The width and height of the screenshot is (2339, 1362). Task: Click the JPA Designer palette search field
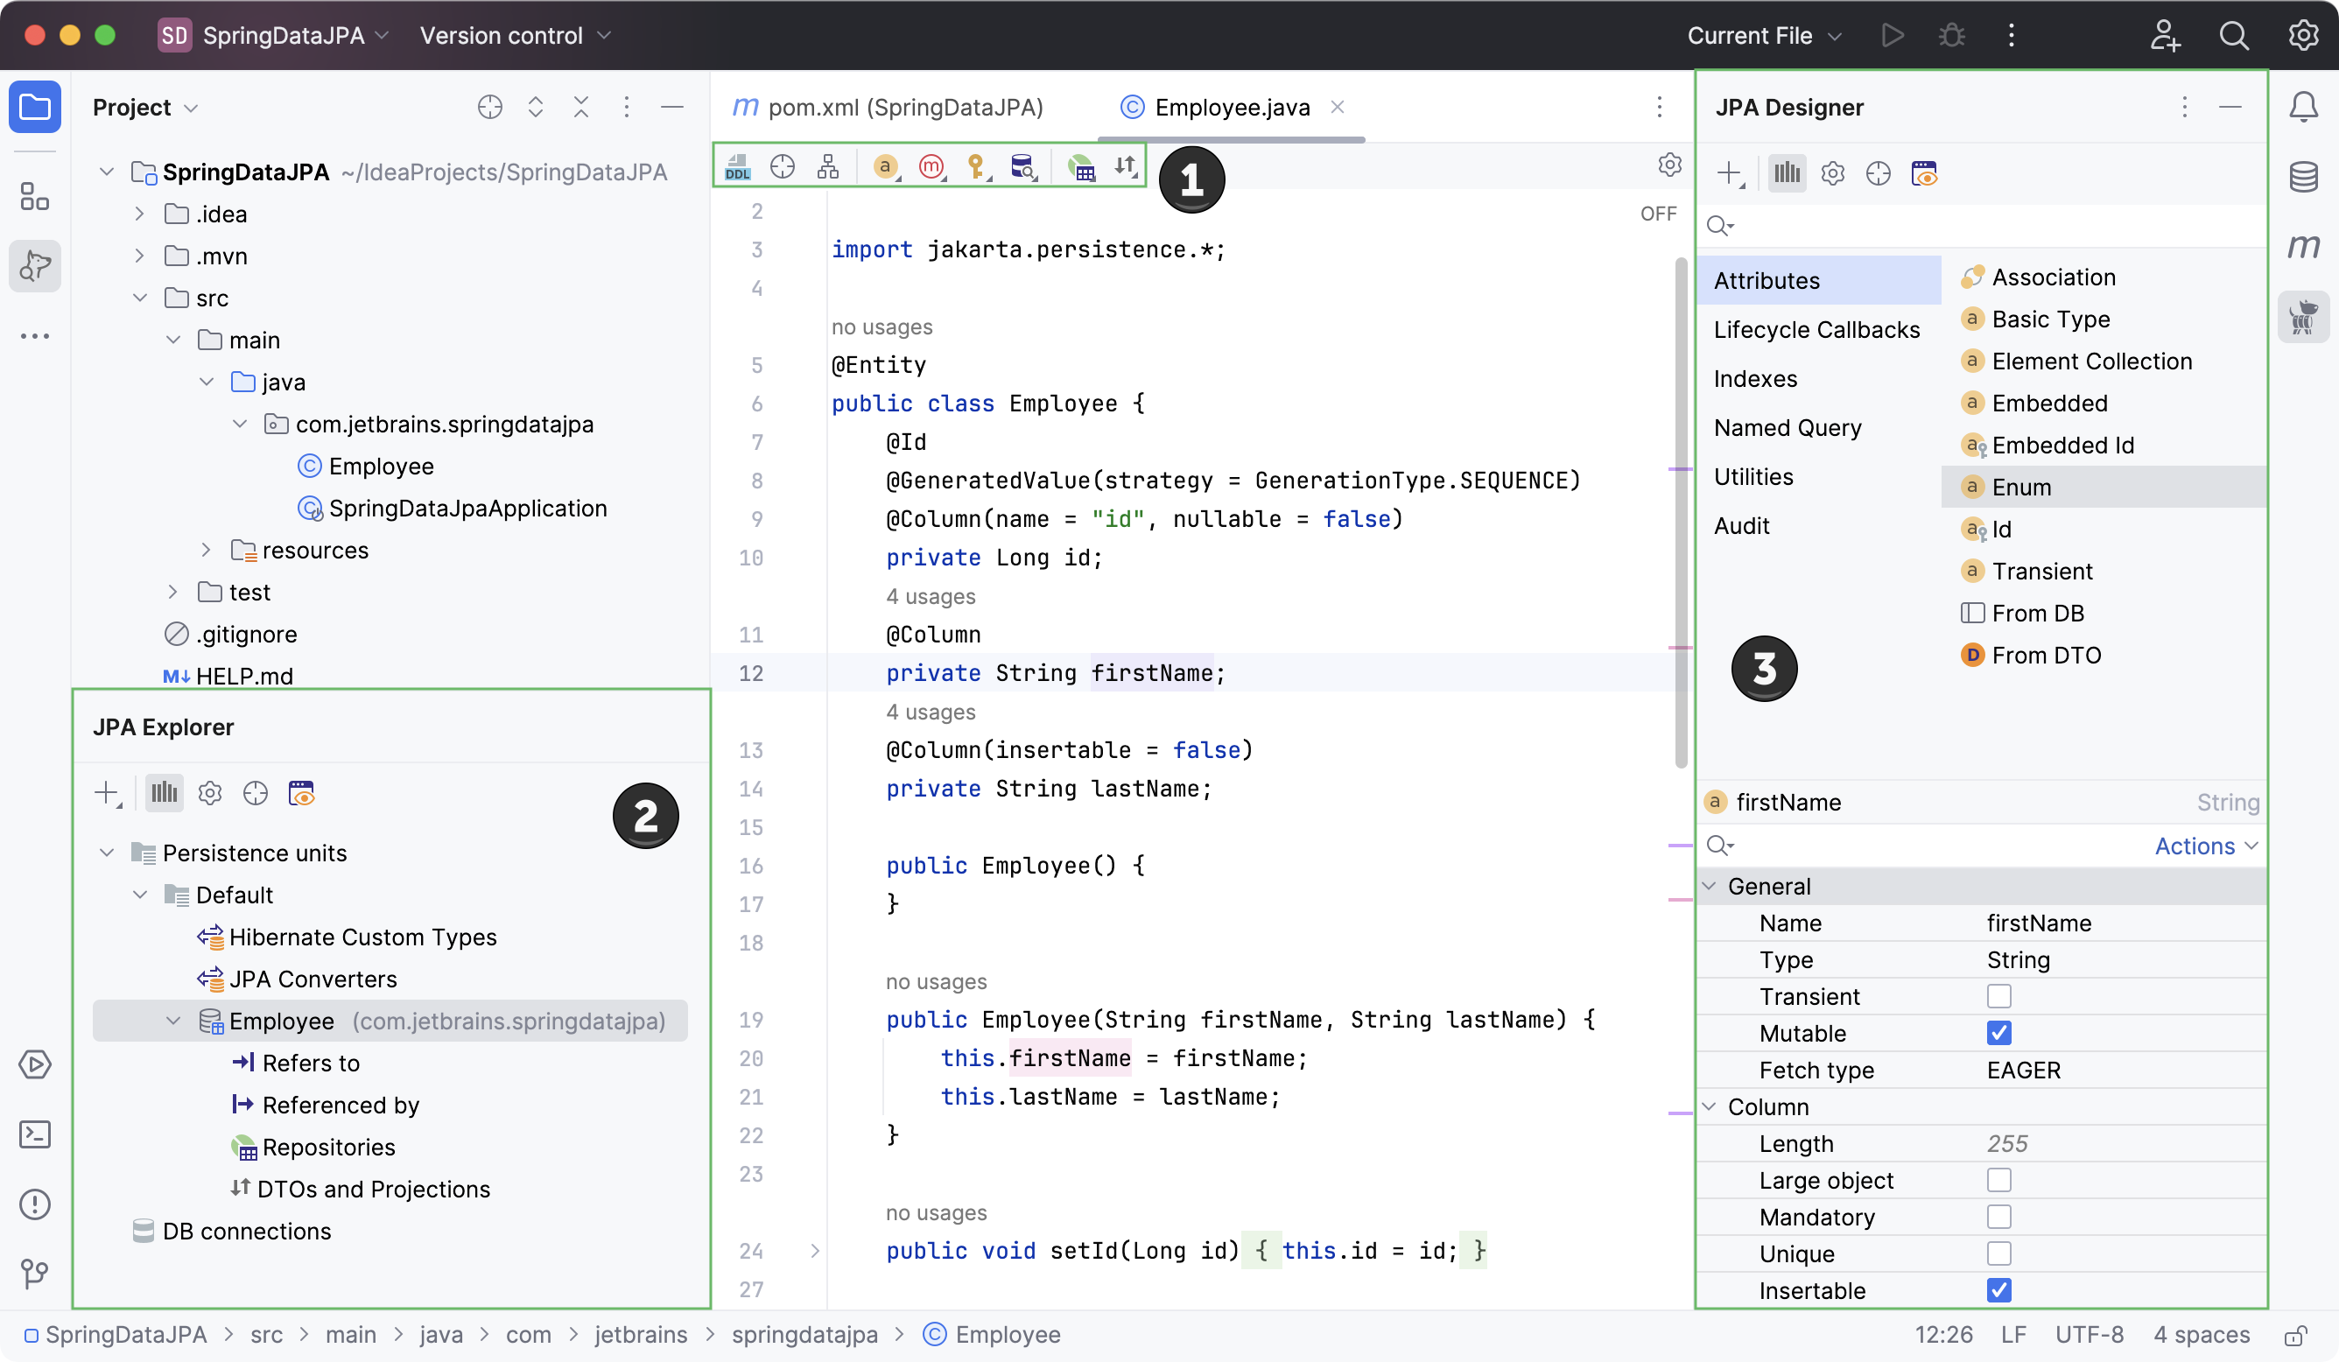pyautogui.click(x=1982, y=226)
